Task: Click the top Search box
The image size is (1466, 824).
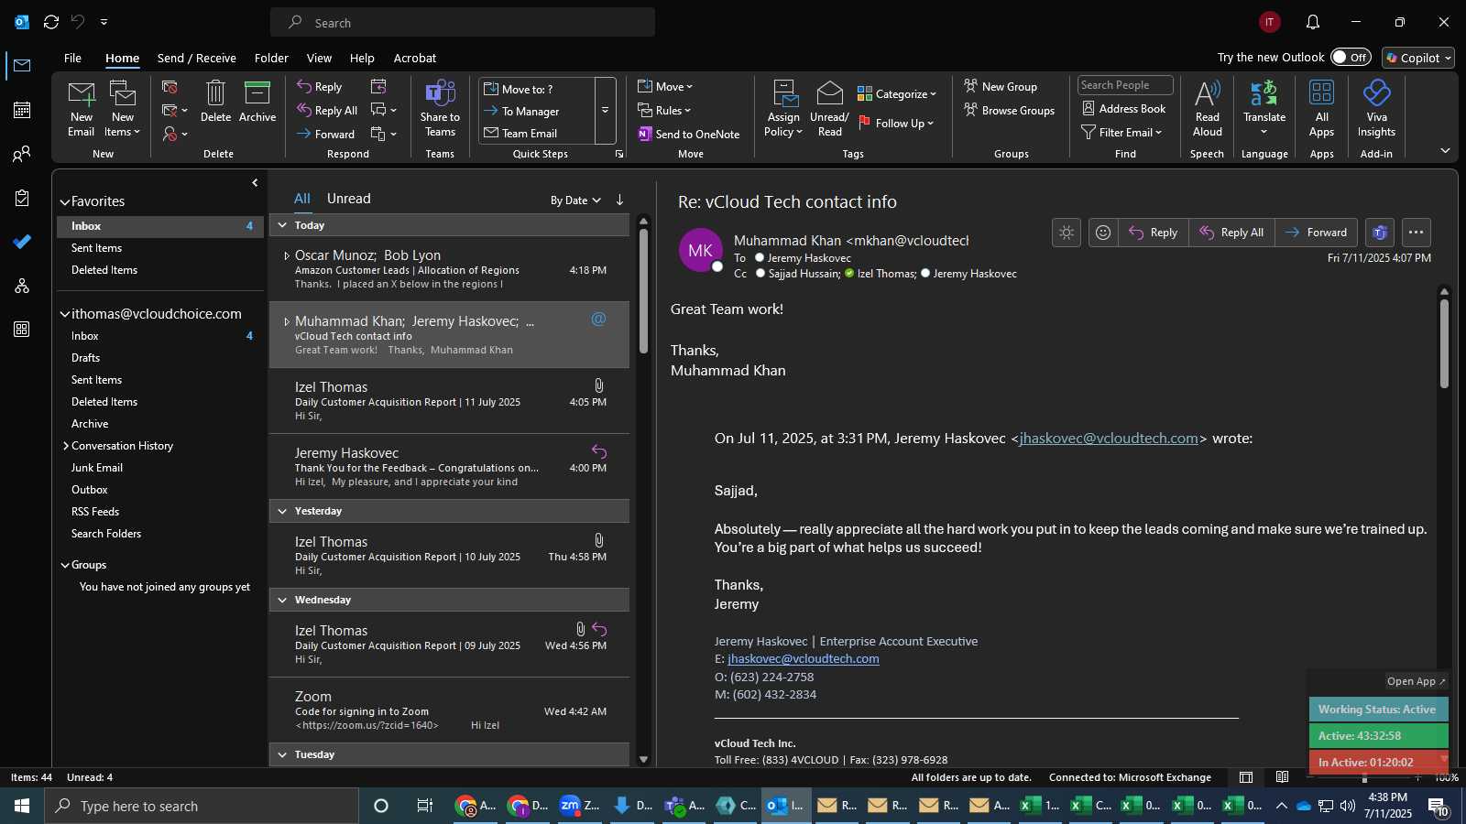Action: tap(463, 22)
